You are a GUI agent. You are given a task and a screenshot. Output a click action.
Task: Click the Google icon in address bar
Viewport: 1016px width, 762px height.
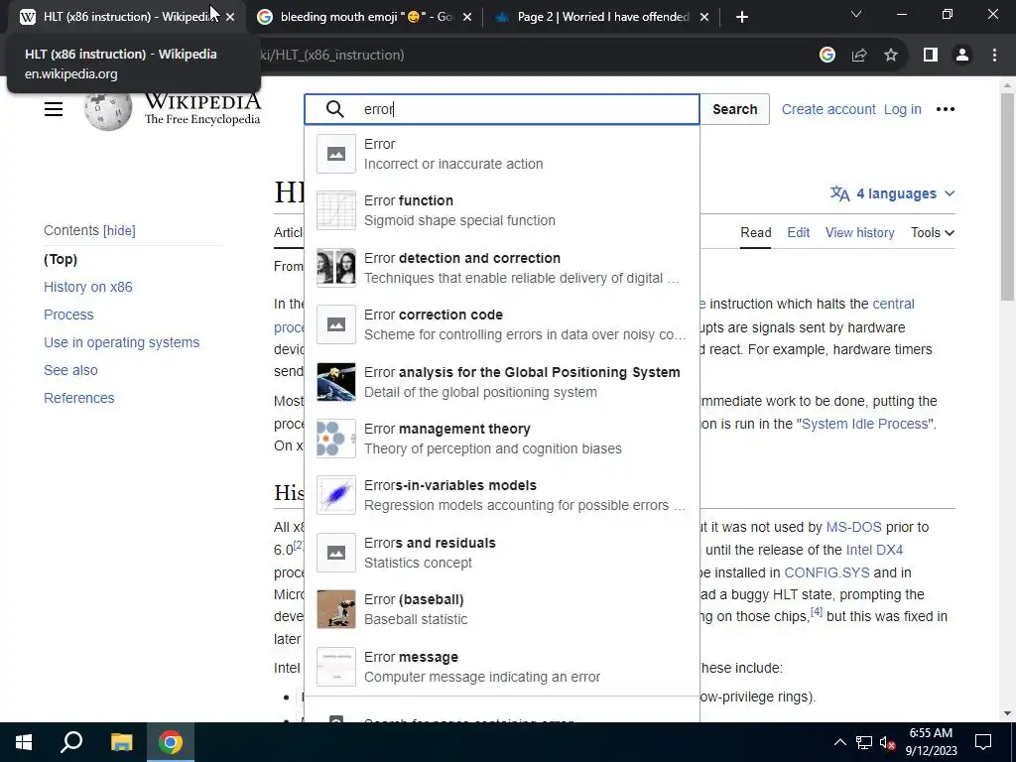(x=826, y=56)
